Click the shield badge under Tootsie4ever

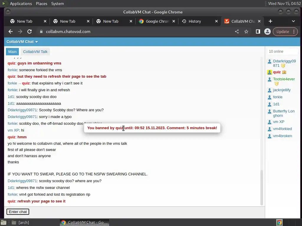pos(277,84)
